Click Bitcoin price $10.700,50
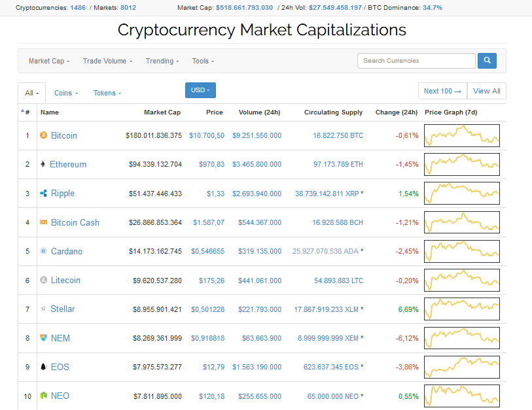Image resolution: width=532 pixels, height=410 pixels. (x=207, y=135)
